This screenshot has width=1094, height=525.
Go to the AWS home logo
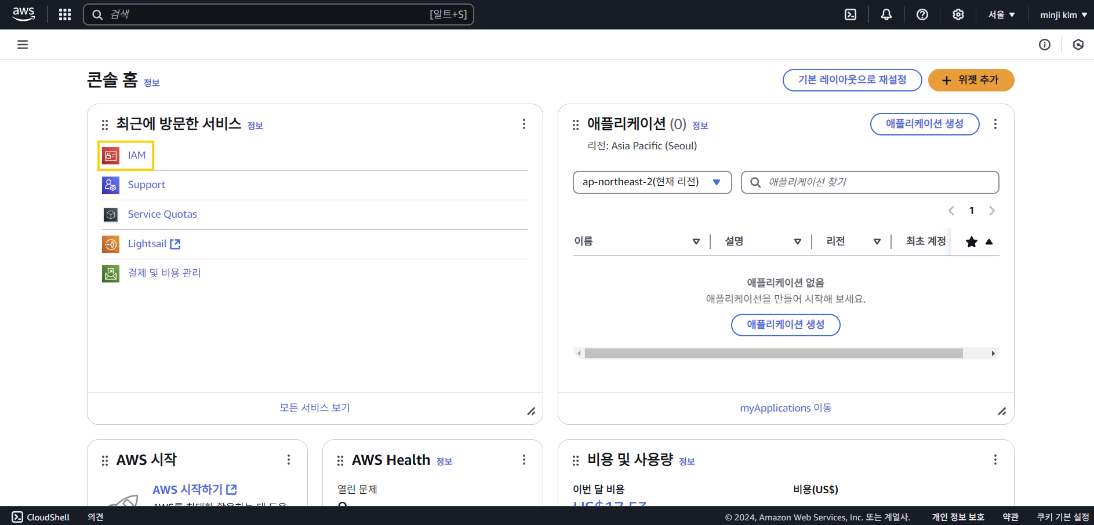[23, 14]
